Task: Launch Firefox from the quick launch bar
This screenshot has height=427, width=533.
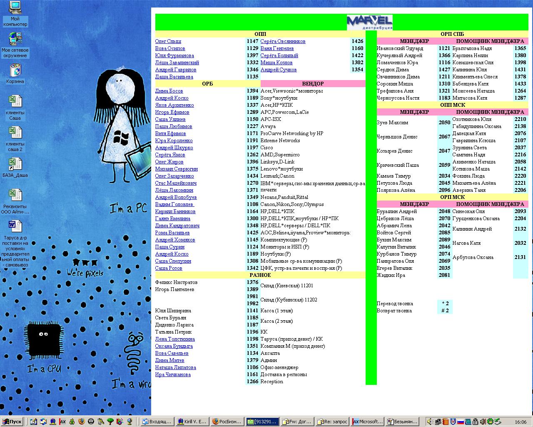Action: [x=82, y=422]
